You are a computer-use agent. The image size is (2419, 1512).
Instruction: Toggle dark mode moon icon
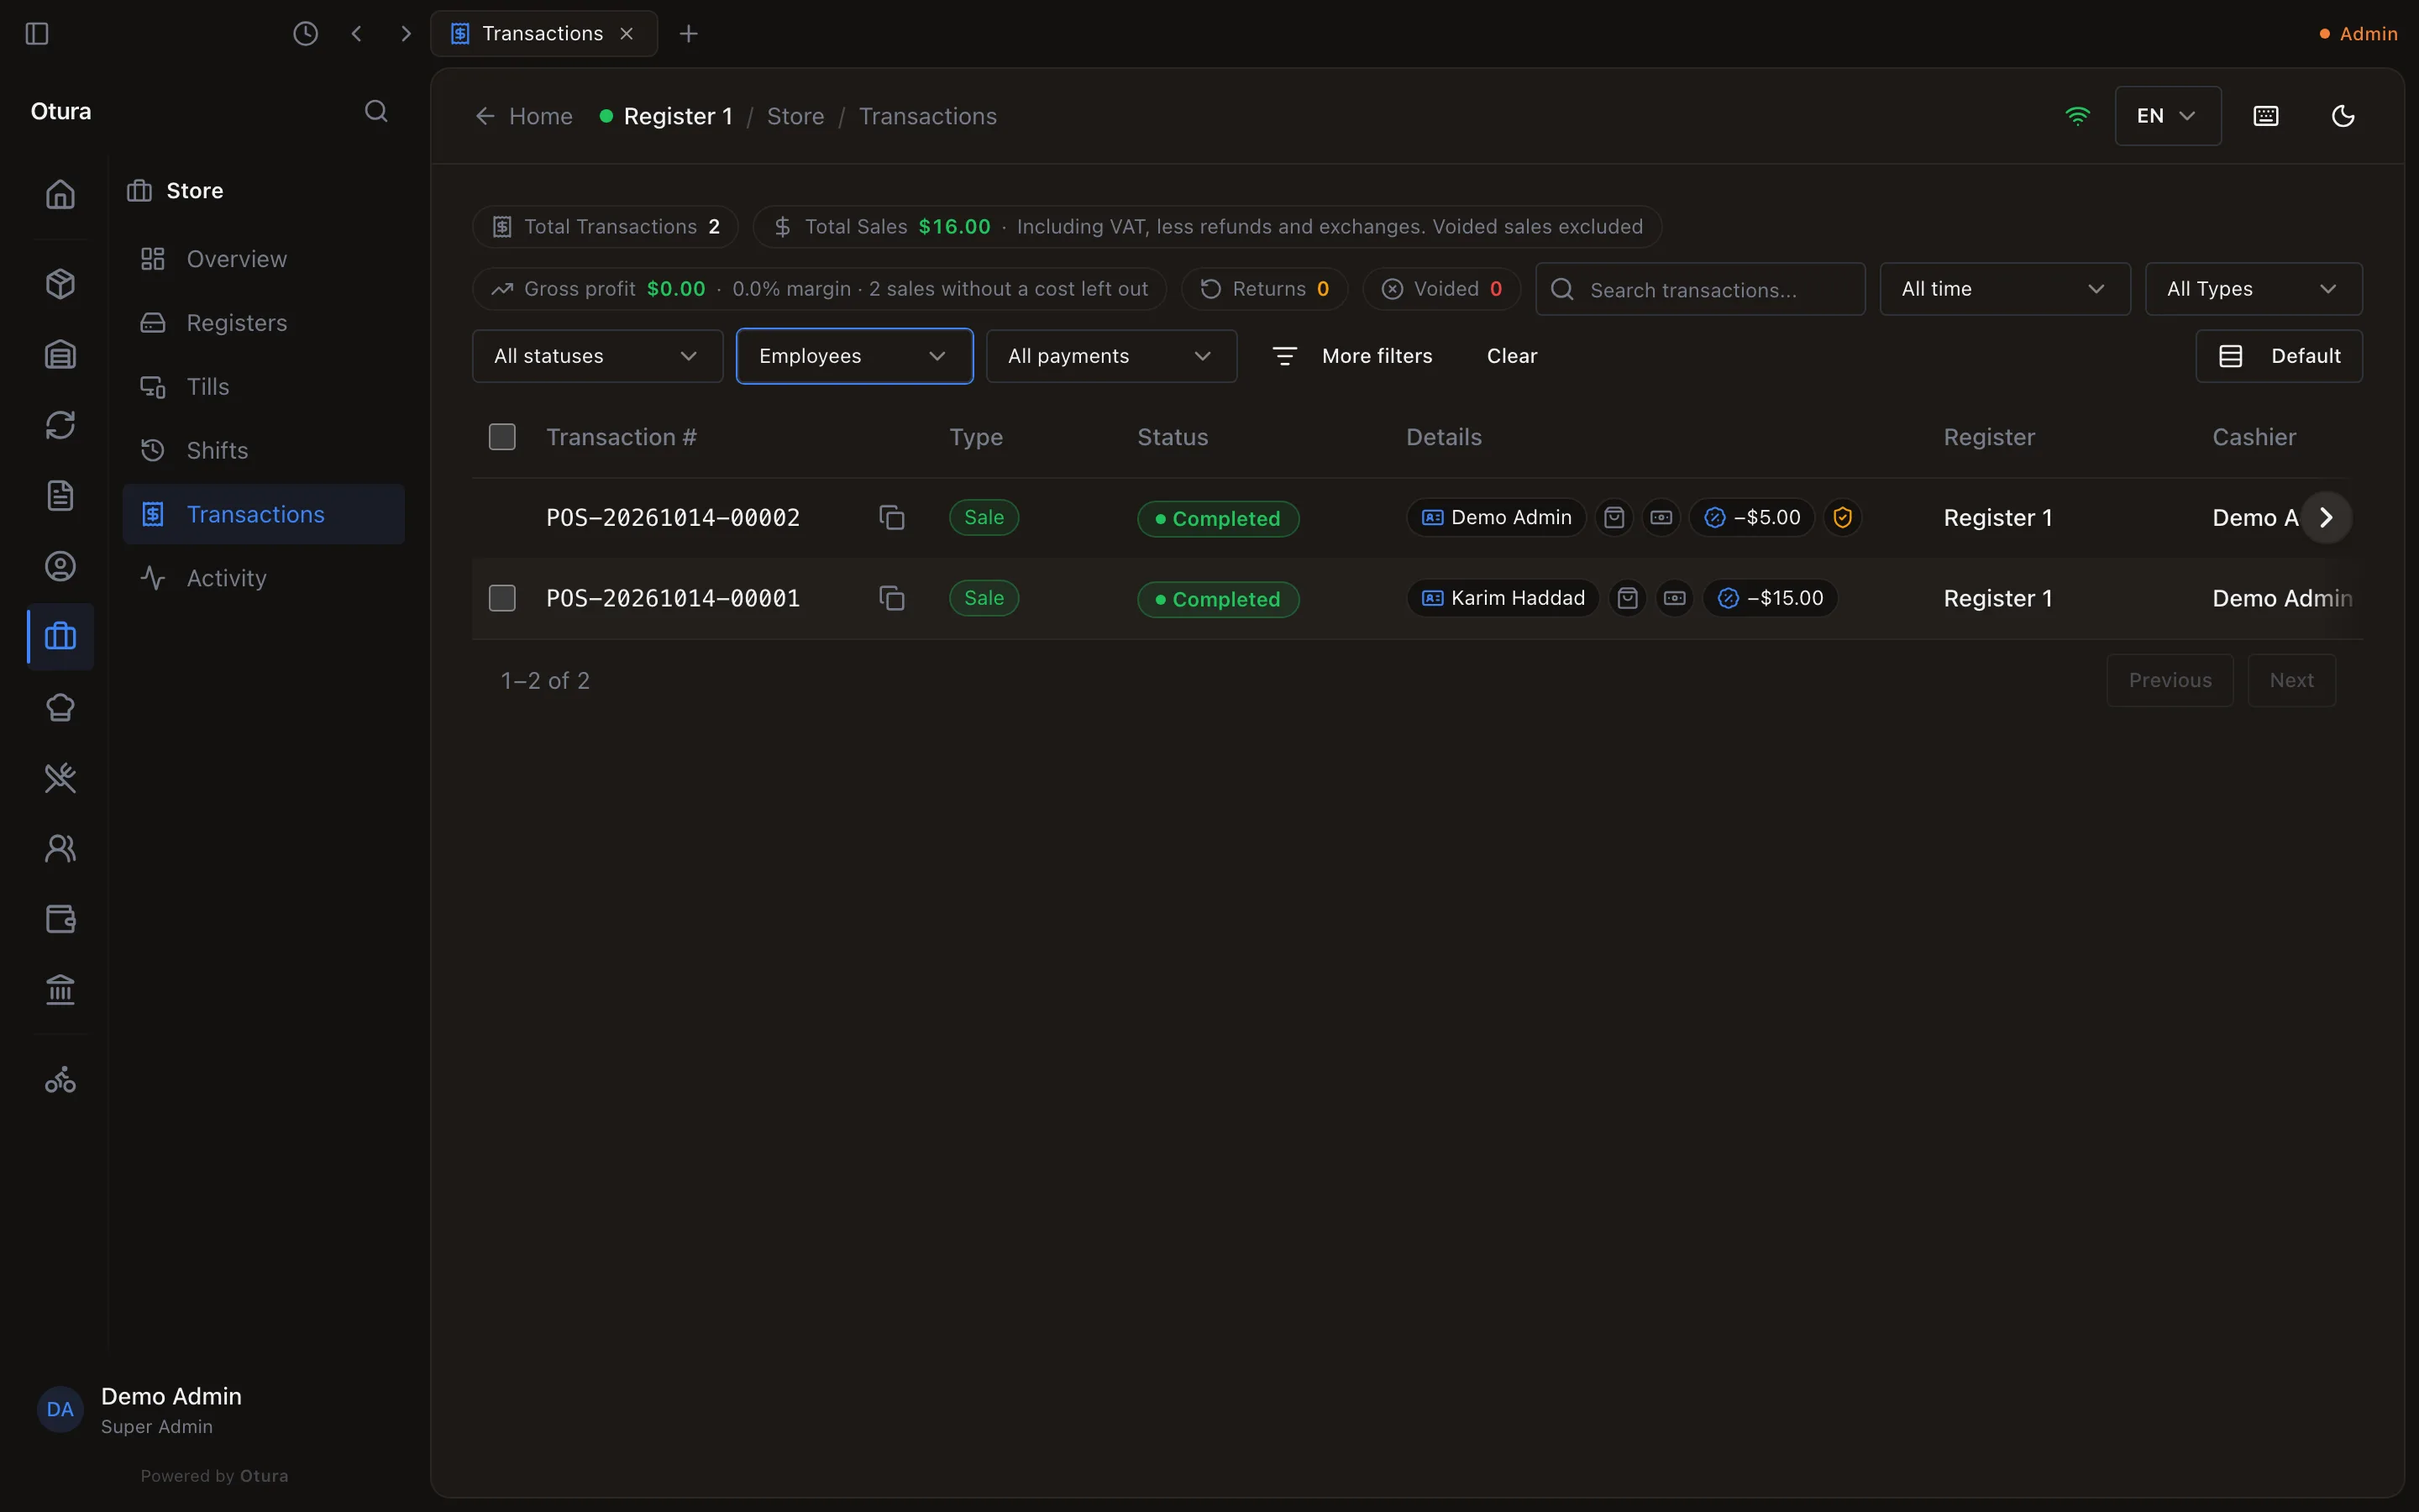2343,116
